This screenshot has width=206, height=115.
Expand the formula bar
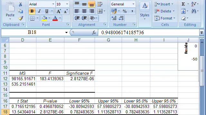tap(202, 32)
